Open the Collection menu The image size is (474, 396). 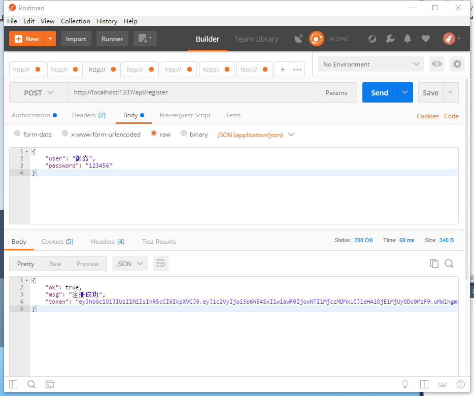coord(75,21)
